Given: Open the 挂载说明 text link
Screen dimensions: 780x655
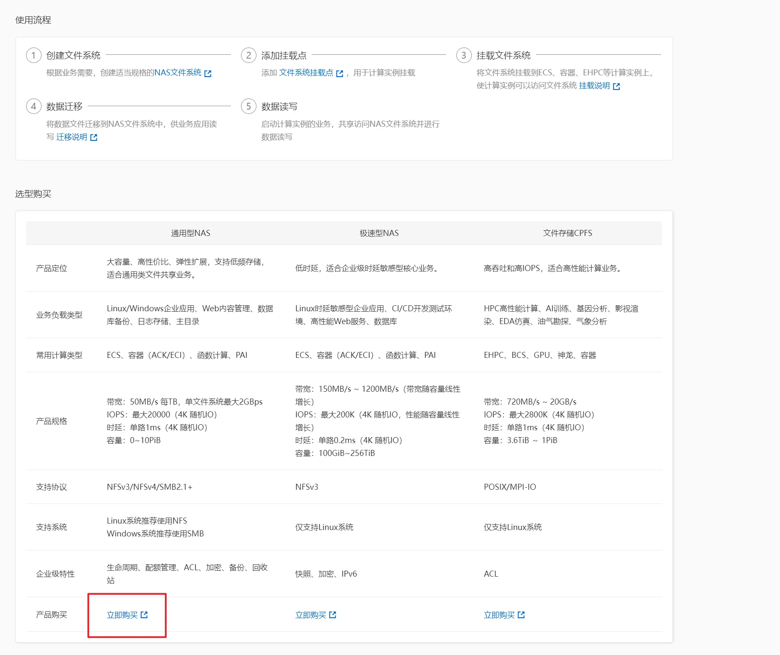Looking at the screenshot, I should pyautogui.click(x=594, y=86).
